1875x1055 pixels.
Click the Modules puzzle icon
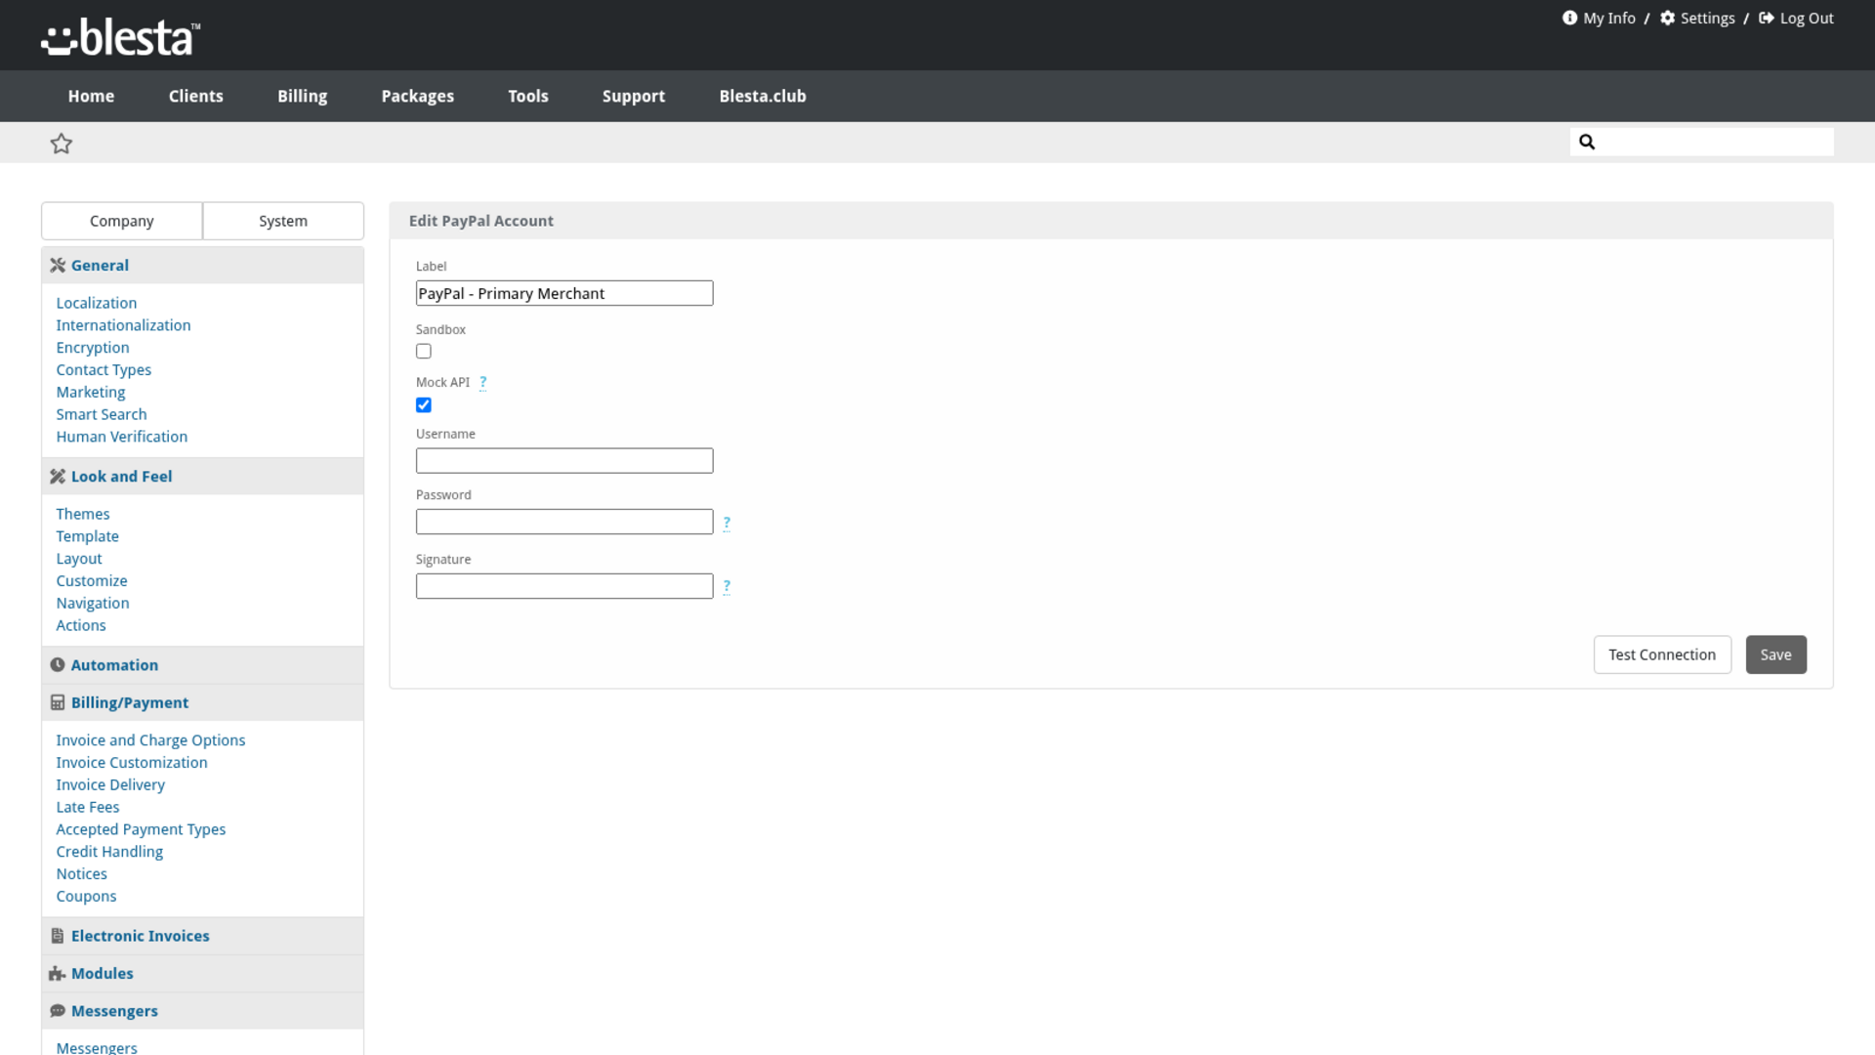pyautogui.click(x=58, y=974)
